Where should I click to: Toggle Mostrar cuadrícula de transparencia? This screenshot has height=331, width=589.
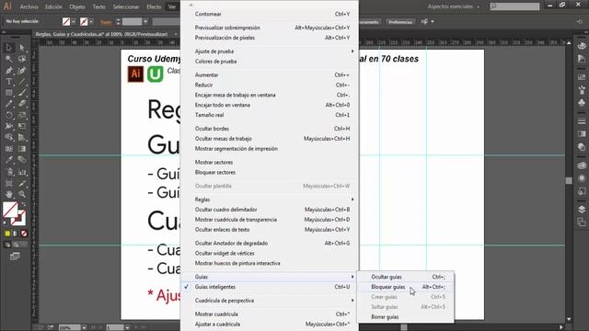270,220
